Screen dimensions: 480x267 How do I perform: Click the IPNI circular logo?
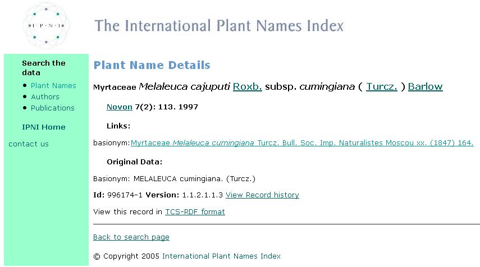coord(46,25)
